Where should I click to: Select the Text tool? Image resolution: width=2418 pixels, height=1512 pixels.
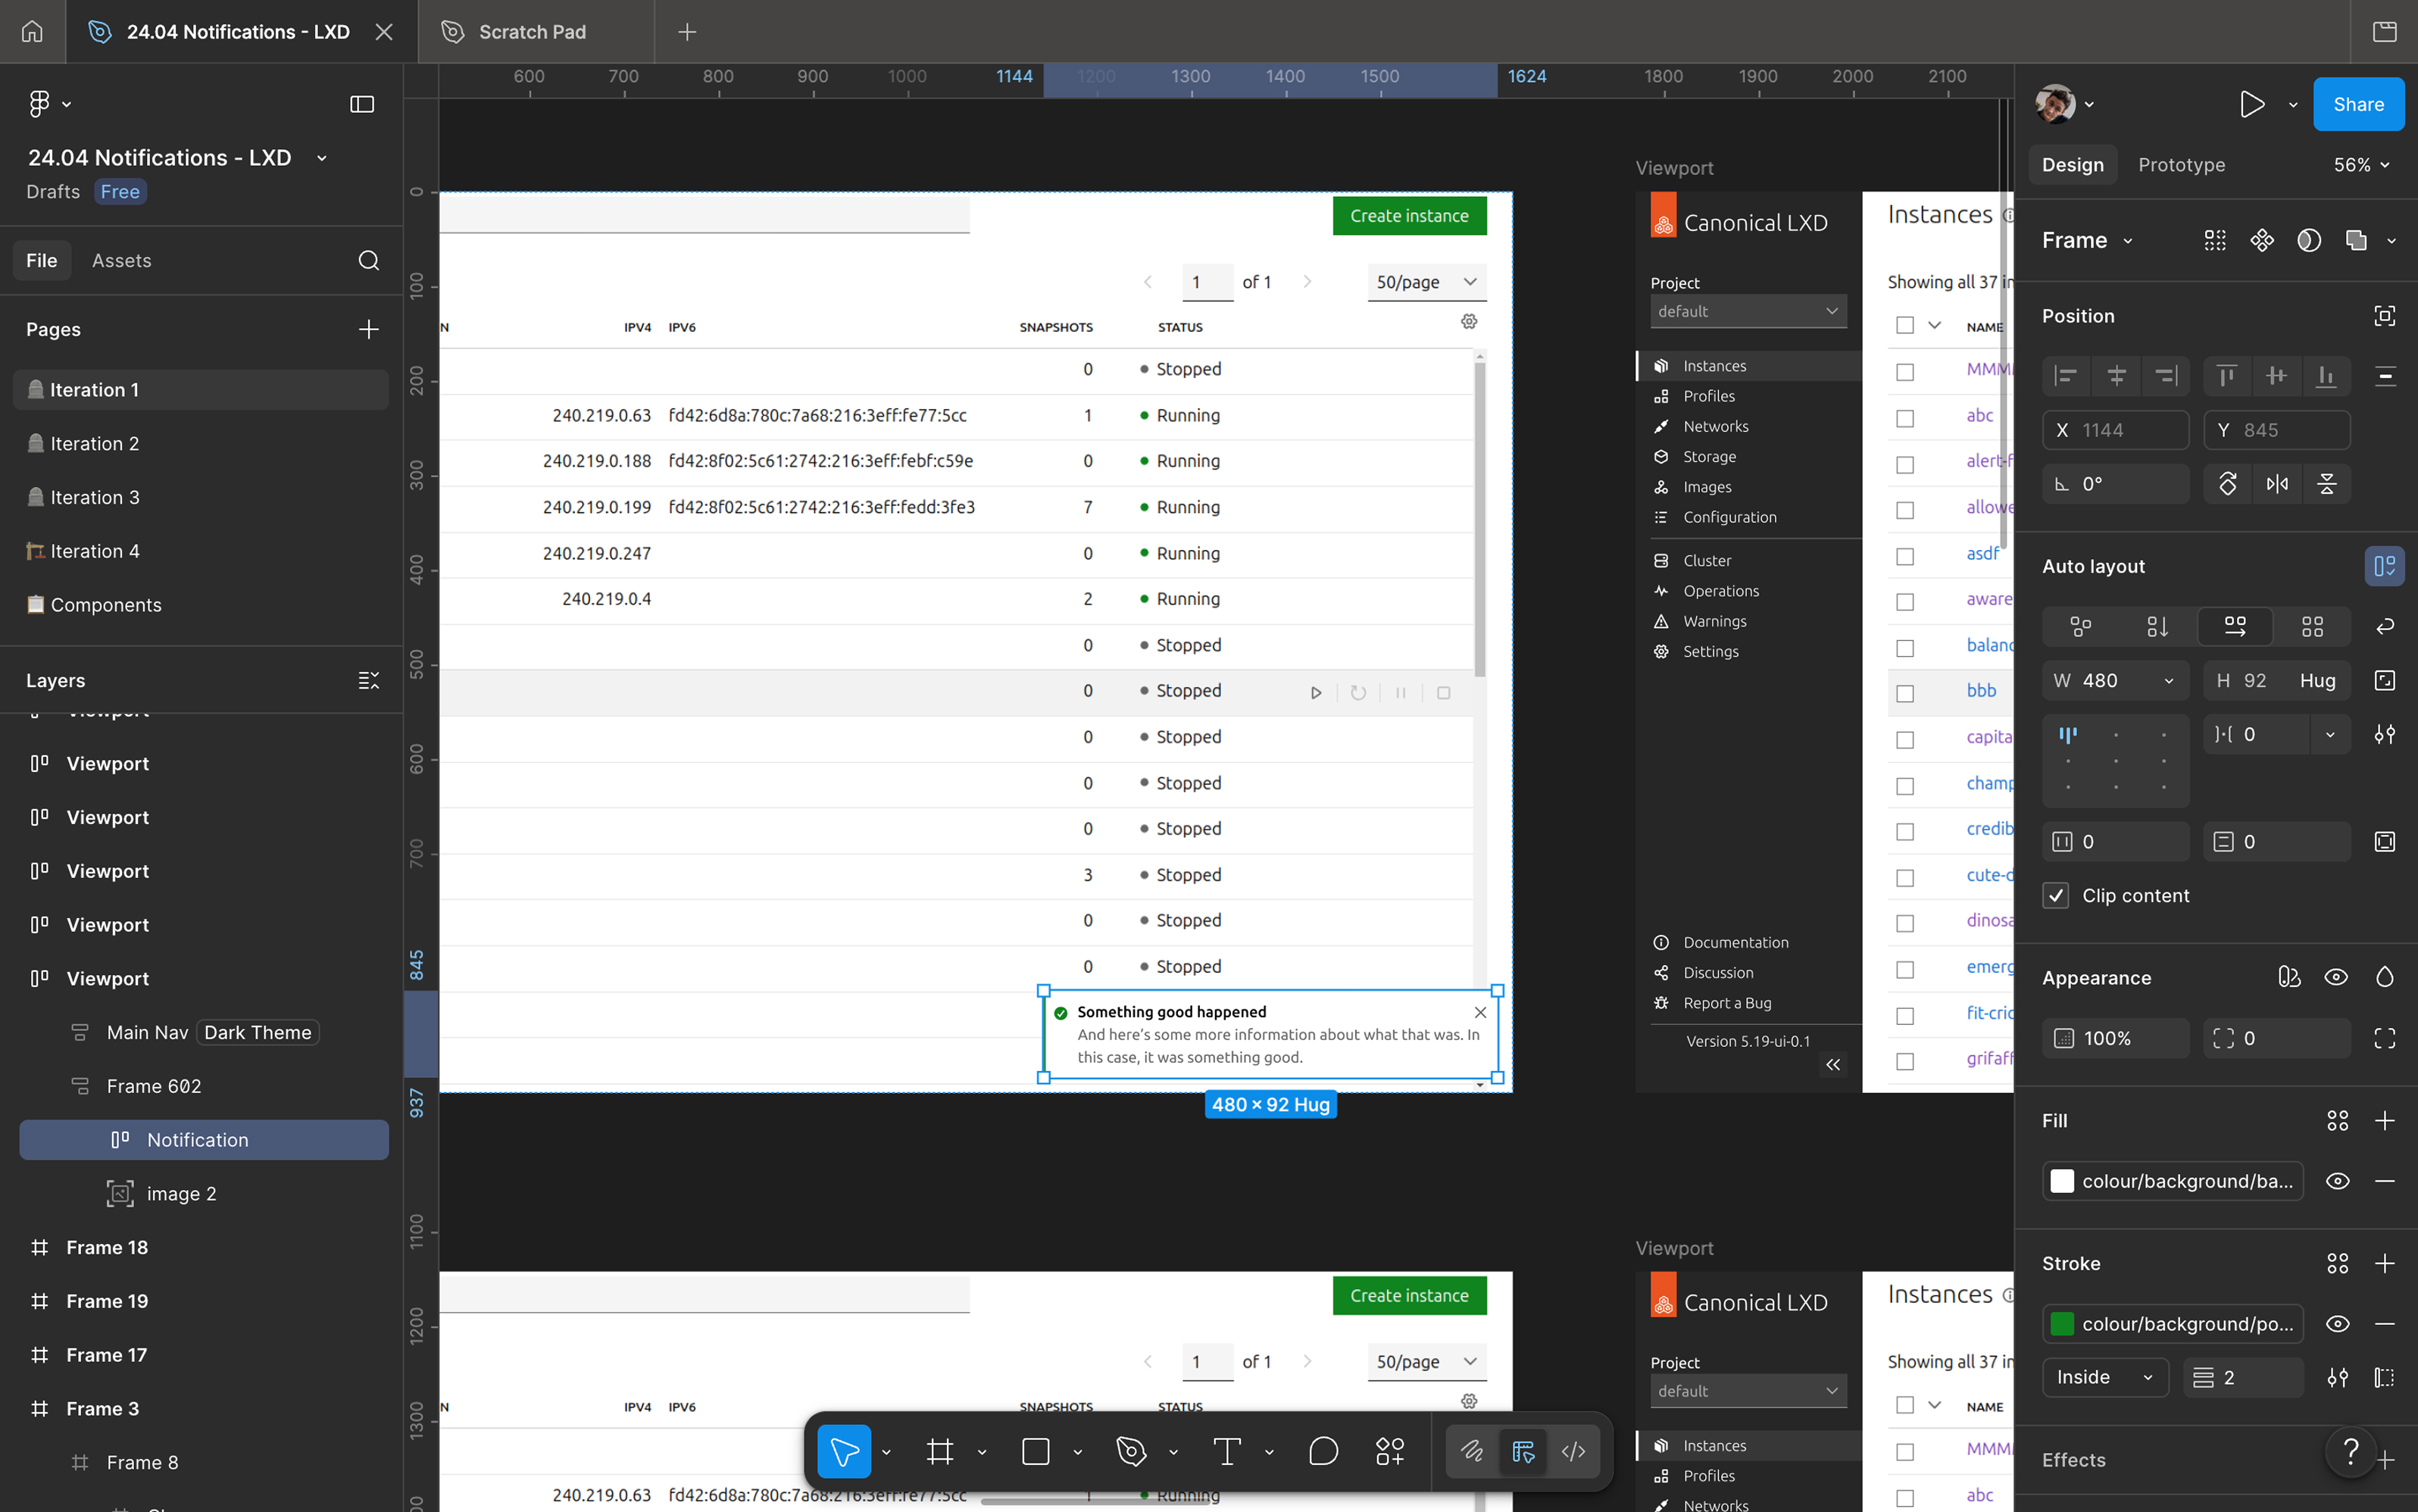[x=1227, y=1451]
